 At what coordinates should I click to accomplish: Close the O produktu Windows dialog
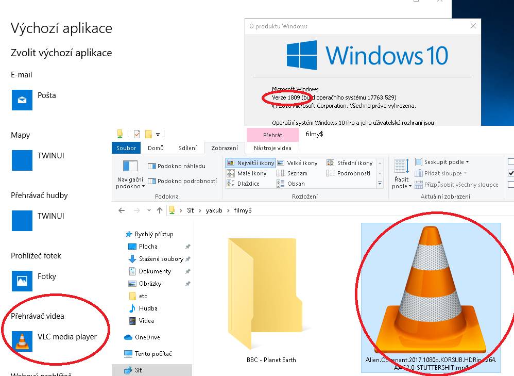click(x=473, y=26)
